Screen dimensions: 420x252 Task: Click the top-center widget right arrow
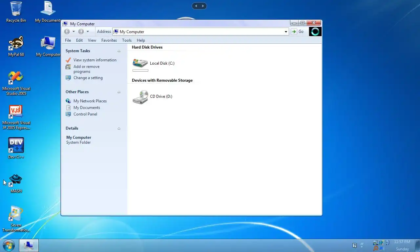[x=203, y=6]
